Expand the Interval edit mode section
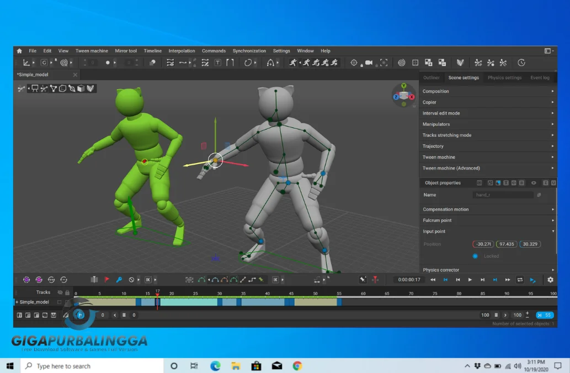The width and height of the screenshot is (570, 373). click(488, 113)
